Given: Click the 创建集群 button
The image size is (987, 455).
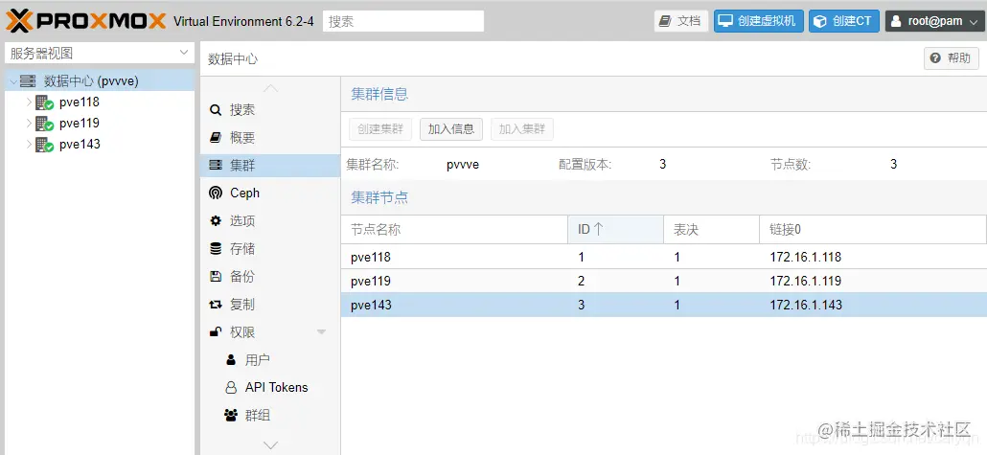Looking at the screenshot, I should click(380, 129).
